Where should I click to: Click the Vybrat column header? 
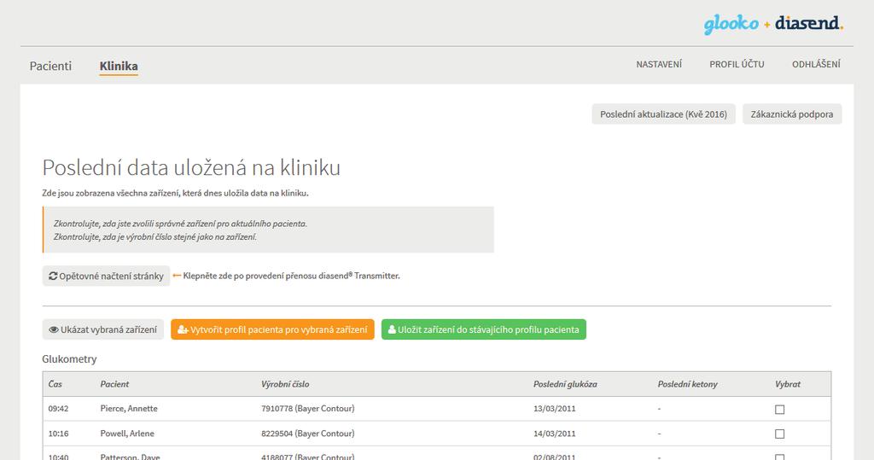pyautogui.click(x=788, y=384)
